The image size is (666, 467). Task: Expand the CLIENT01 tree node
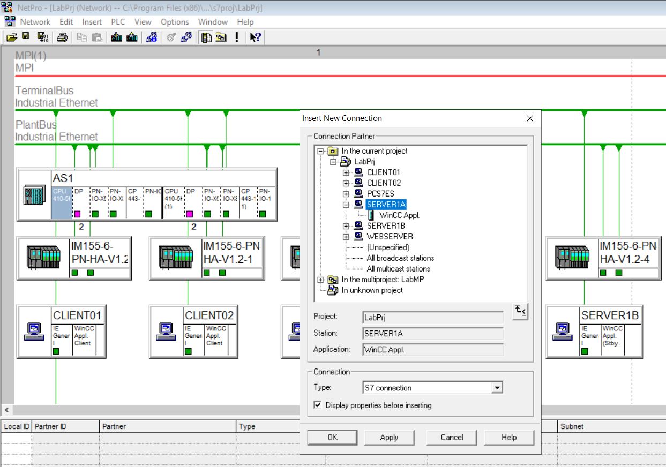(346, 172)
